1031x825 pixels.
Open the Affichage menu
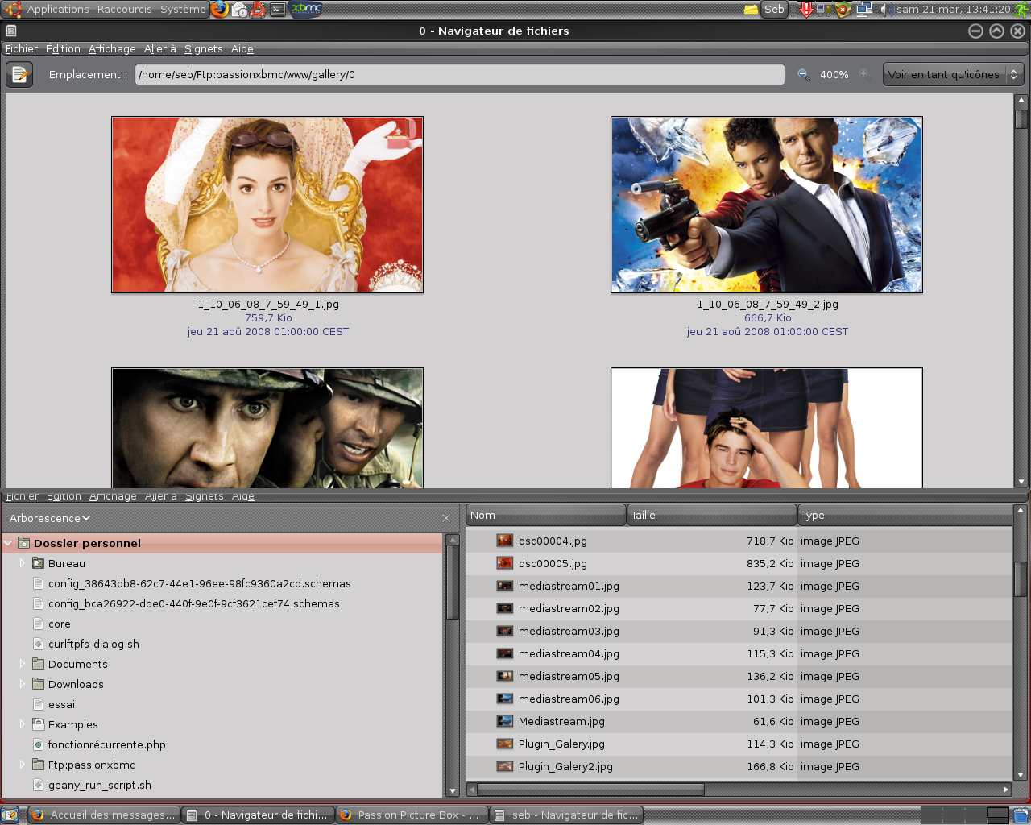[112, 48]
